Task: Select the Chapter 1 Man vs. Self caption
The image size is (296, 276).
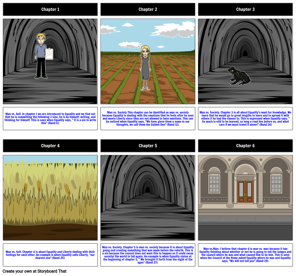Action: tap(50, 118)
